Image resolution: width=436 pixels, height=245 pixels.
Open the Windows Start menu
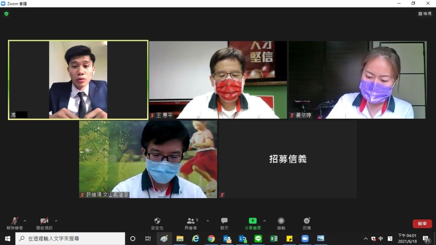(x=7, y=239)
